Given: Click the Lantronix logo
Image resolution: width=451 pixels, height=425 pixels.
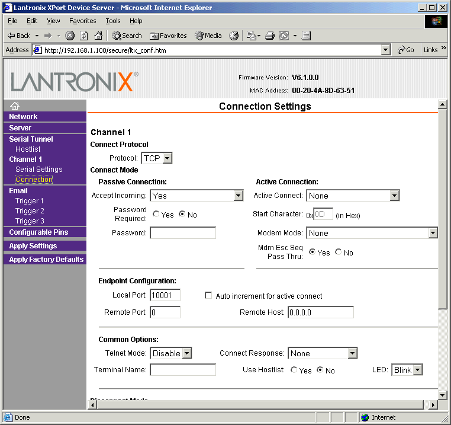Looking at the screenshot, I should pos(75,82).
